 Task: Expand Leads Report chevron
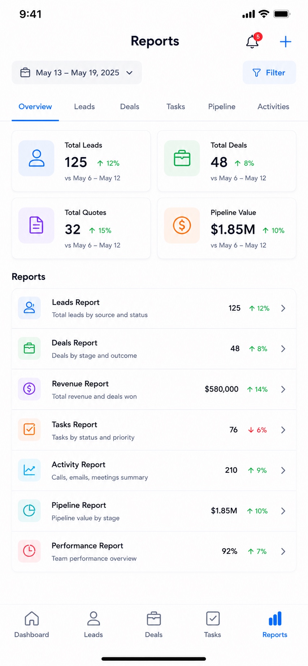pyautogui.click(x=283, y=308)
